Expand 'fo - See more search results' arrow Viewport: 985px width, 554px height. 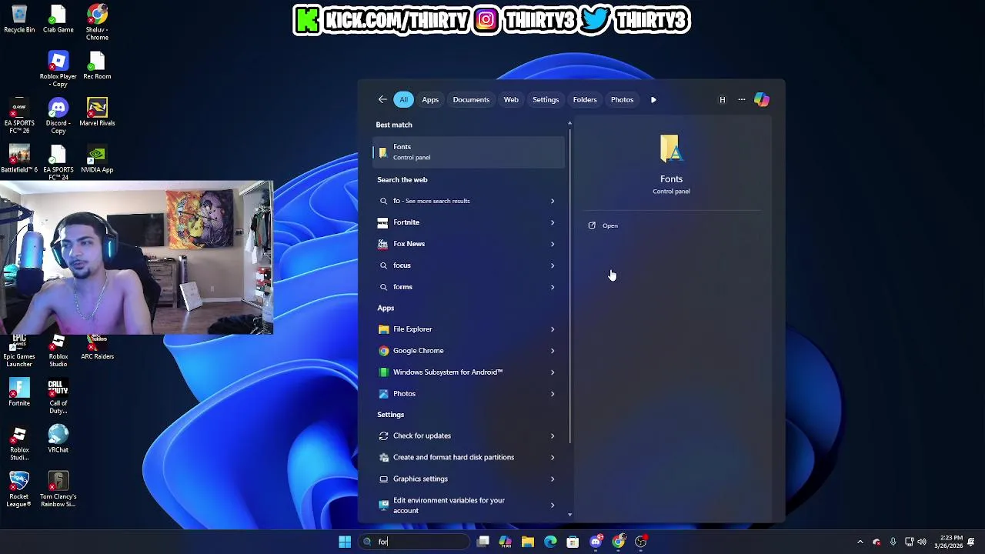pyautogui.click(x=552, y=201)
